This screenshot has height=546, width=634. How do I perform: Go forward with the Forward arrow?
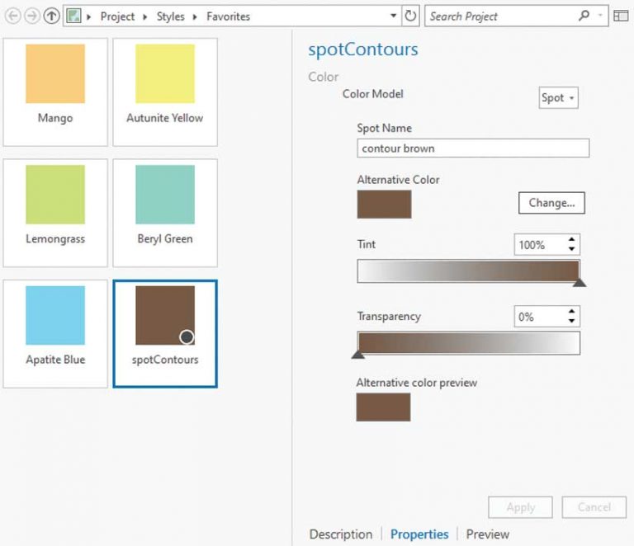pos(32,16)
